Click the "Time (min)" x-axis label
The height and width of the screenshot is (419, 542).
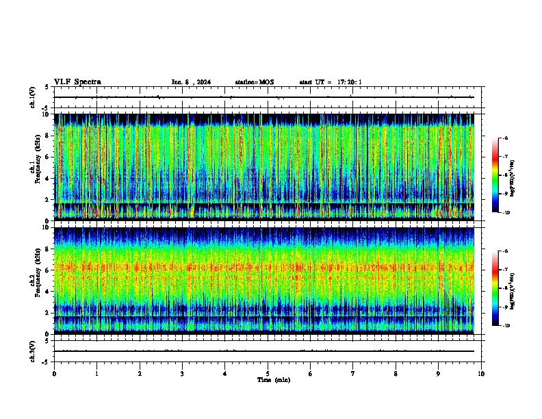coord(274,380)
